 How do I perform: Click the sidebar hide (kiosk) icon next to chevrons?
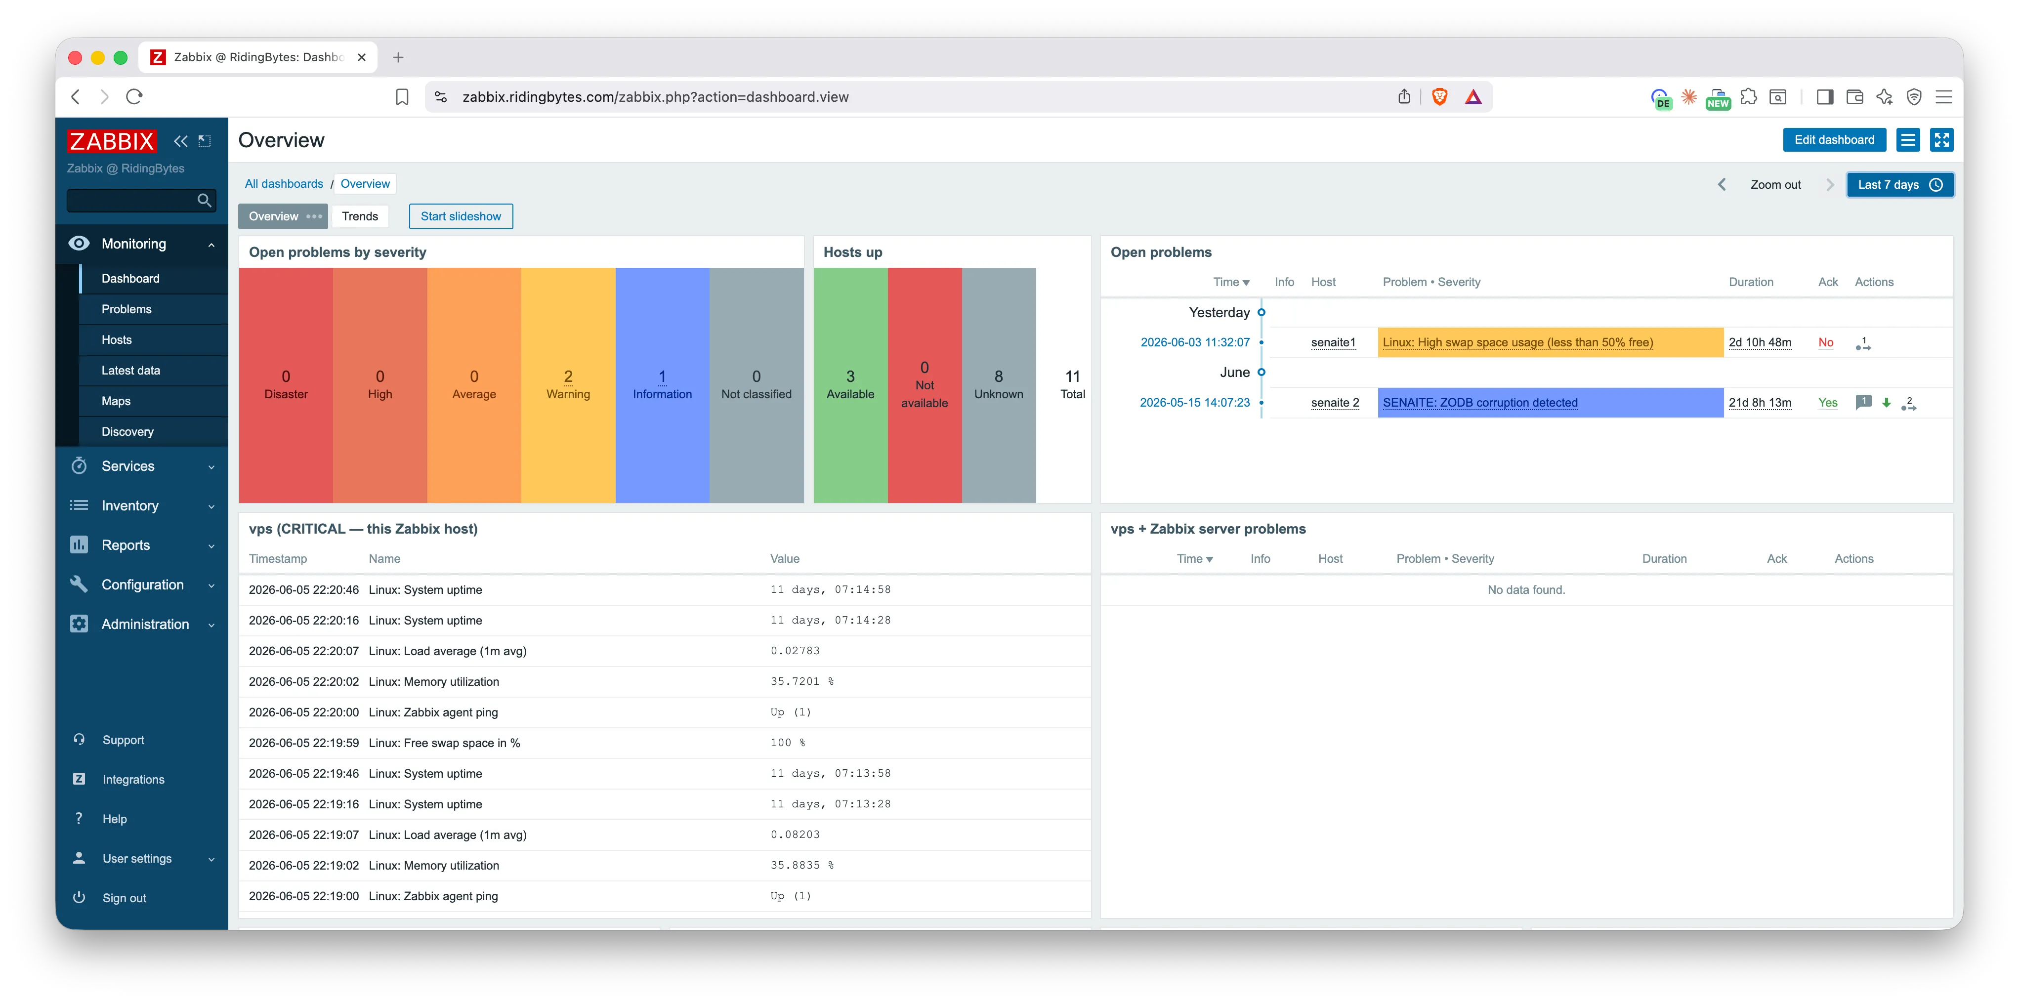[205, 141]
